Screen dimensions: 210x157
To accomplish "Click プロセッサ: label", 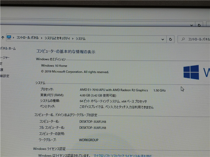I will pyautogui.click(x=47, y=89).
